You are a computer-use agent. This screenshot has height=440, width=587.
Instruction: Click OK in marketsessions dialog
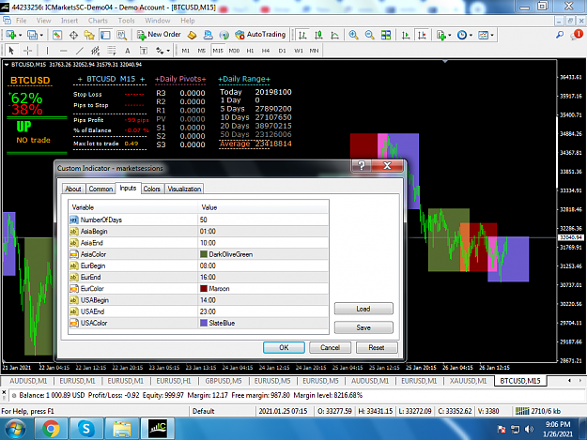(x=284, y=347)
